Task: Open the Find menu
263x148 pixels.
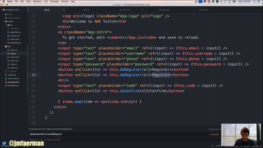Action: 46,2
